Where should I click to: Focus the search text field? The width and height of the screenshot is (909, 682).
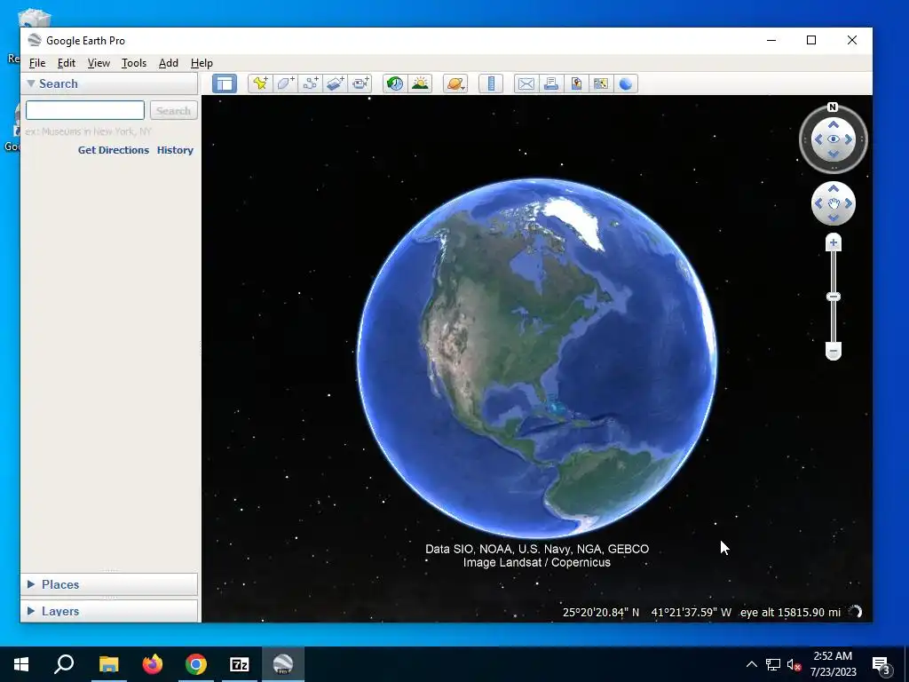coord(85,110)
